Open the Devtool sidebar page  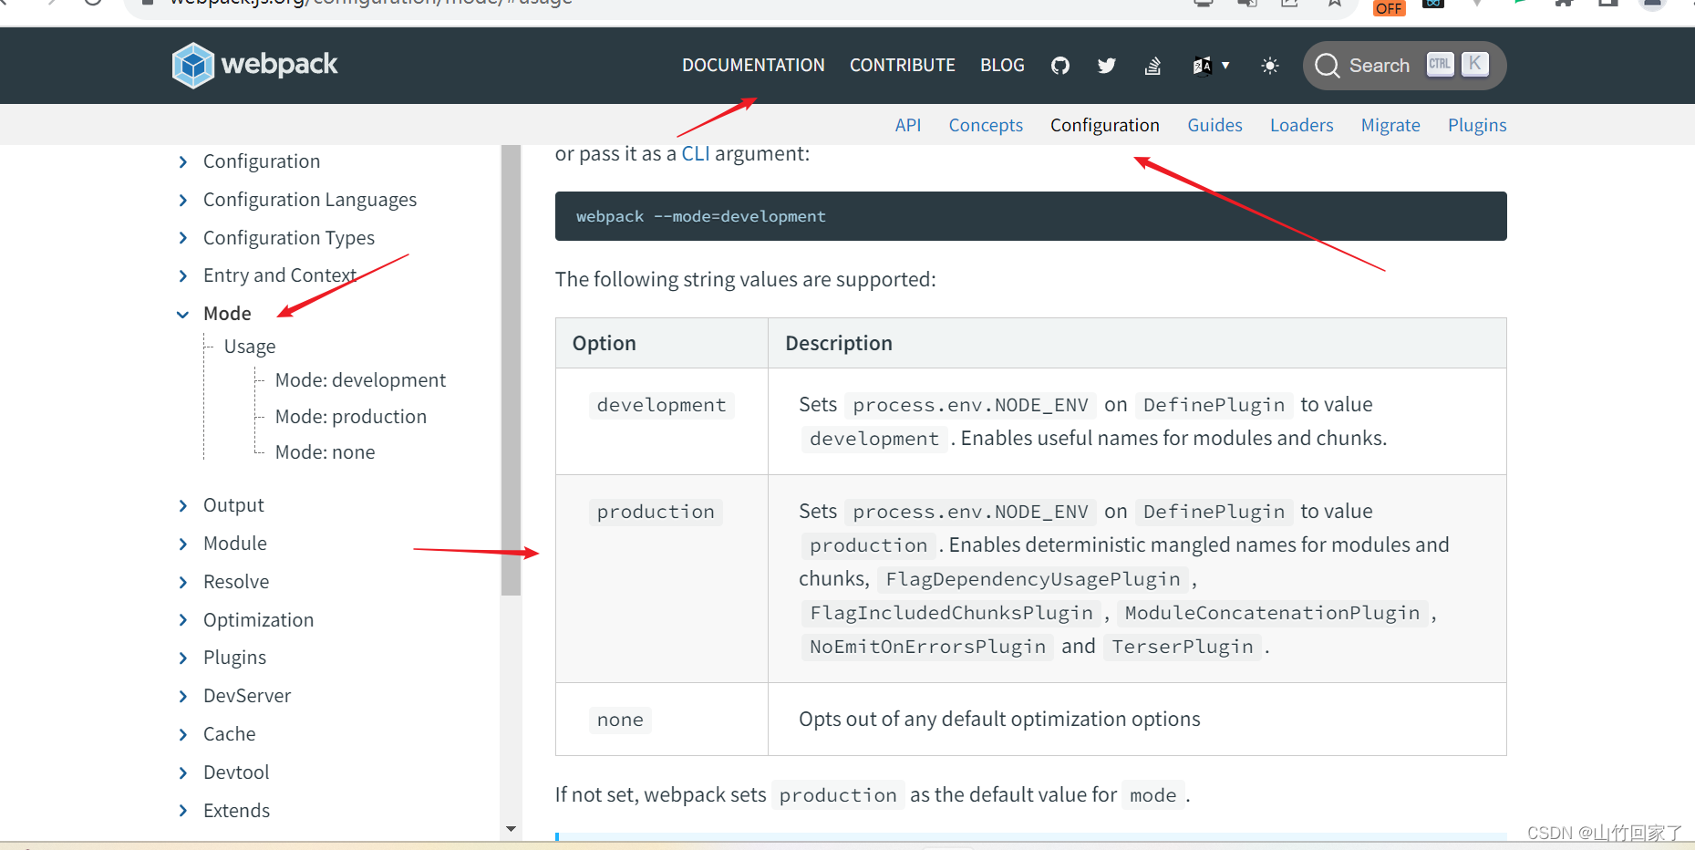[236, 772]
